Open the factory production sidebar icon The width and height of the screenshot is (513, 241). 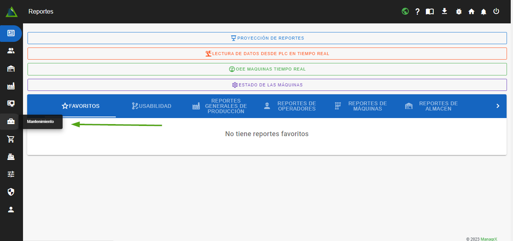(x=11, y=86)
